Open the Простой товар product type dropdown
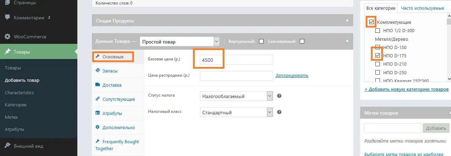The height and width of the screenshot is (156, 451). pos(180,41)
